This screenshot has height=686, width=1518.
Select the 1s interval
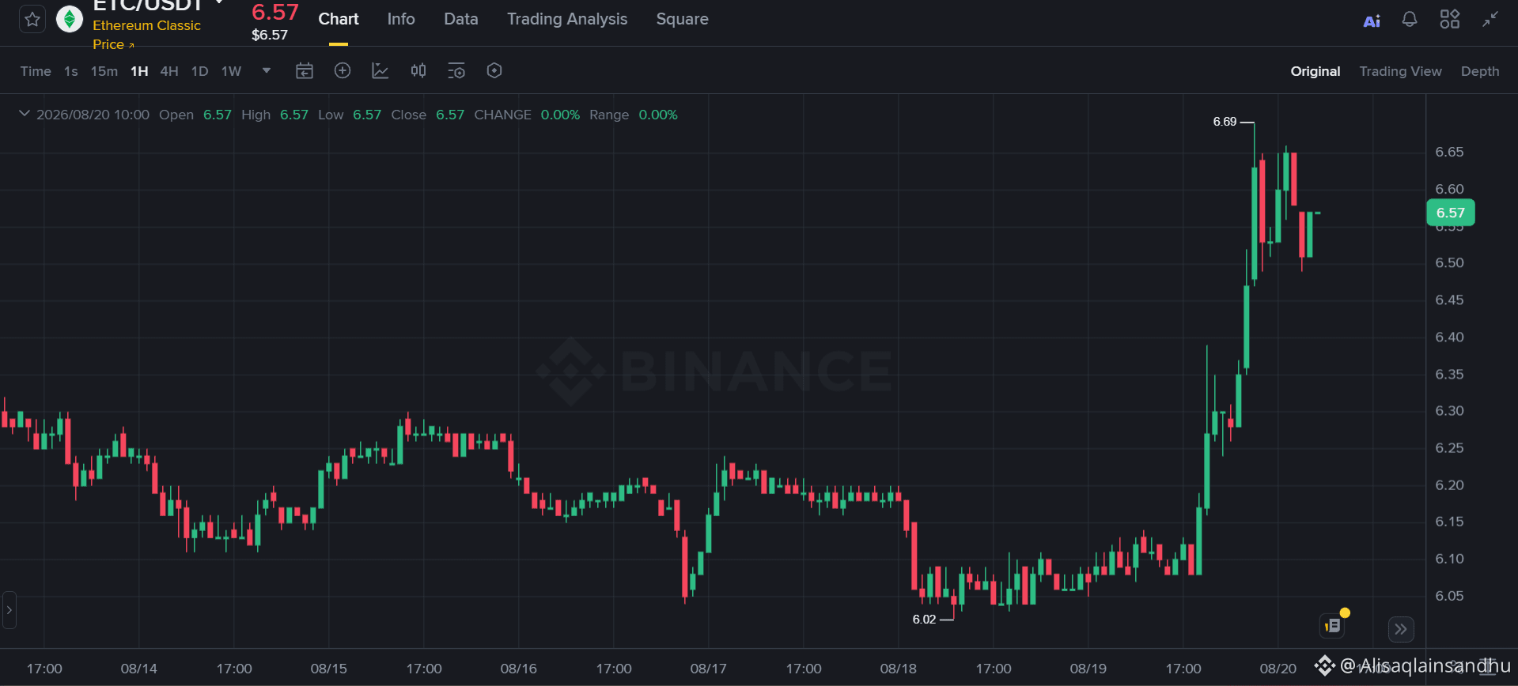[x=71, y=71]
